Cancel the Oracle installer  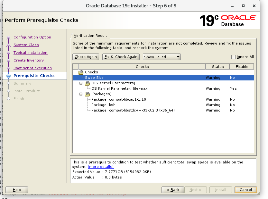pos(245,190)
